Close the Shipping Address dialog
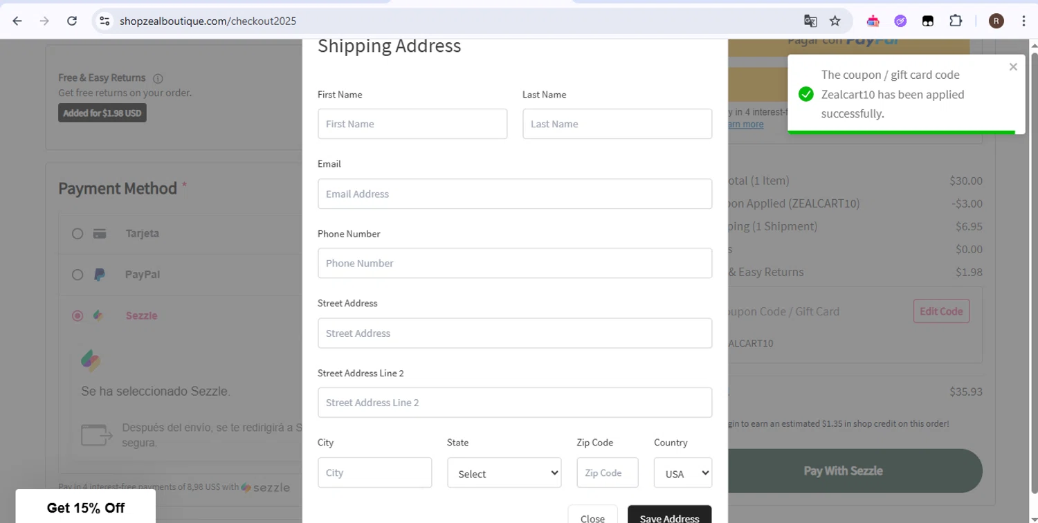This screenshot has height=523, width=1038. (592, 515)
